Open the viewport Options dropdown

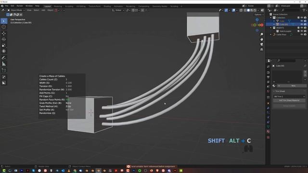[x=259, y=15]
